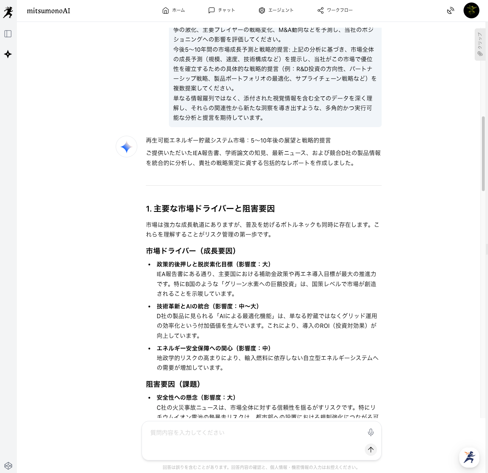Open the satellite dish broadcast icon
The height and width of the screenshot is (473, 488).
click(x=450, y=10)
